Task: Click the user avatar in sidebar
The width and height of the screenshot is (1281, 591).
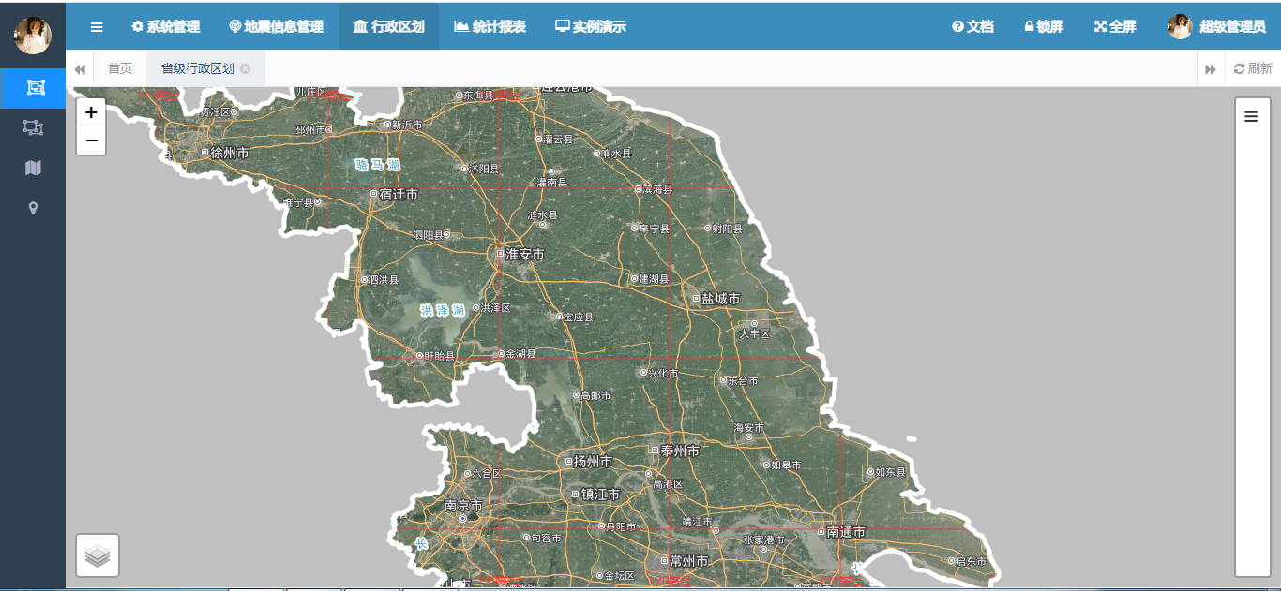Action: point(33,36)
